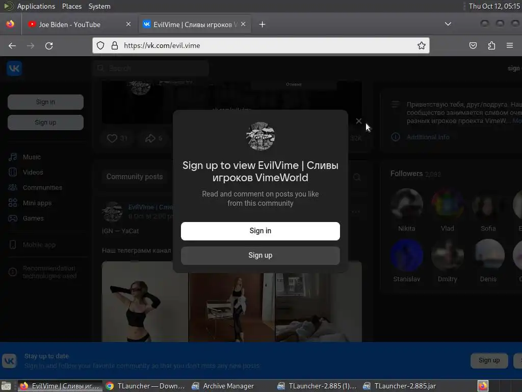This screenshot has height=392, width=522.
Task: Click show desktop icon in taskbar
Action: (x=6, y=386)
